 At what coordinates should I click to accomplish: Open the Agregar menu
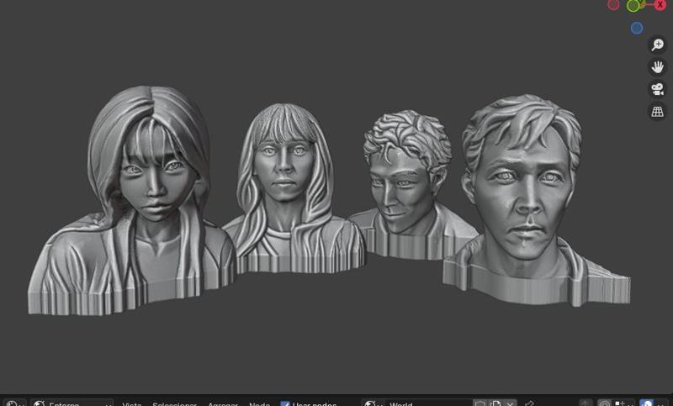223,403
